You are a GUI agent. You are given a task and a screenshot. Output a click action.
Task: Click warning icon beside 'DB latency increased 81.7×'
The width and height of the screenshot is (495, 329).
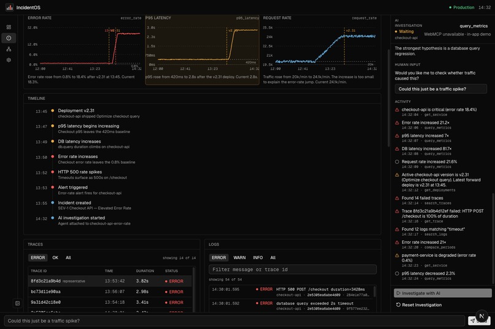point(397,149)
